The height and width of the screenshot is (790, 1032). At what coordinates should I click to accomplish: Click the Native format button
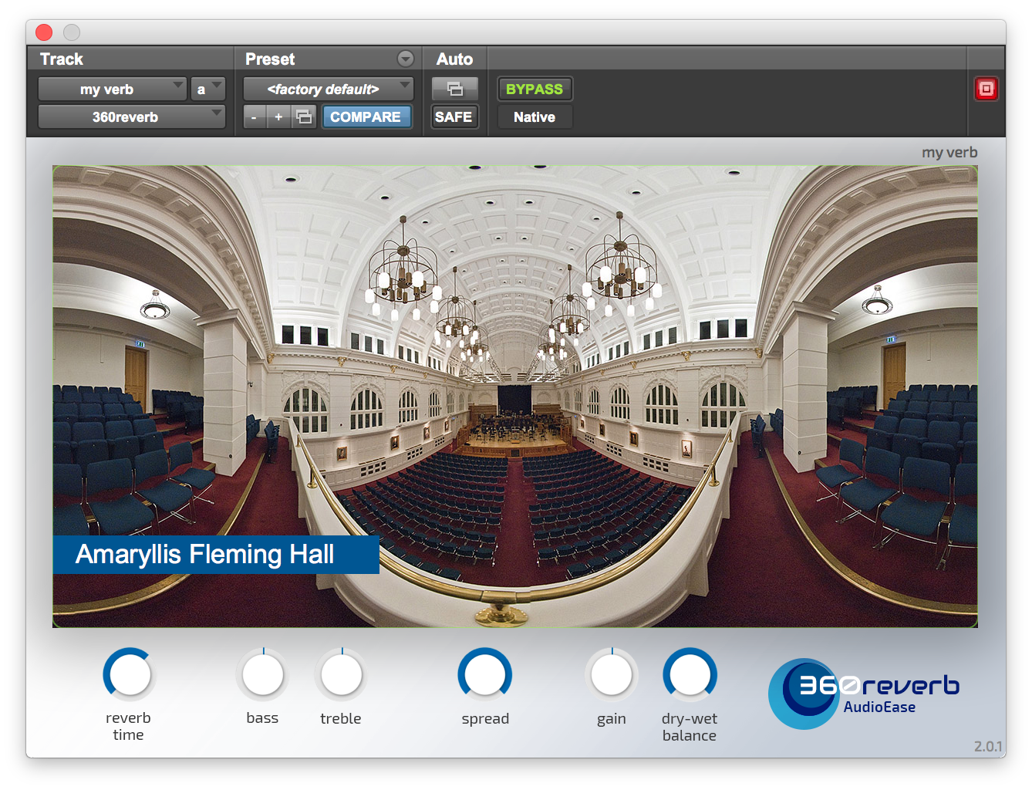[534, 117]
